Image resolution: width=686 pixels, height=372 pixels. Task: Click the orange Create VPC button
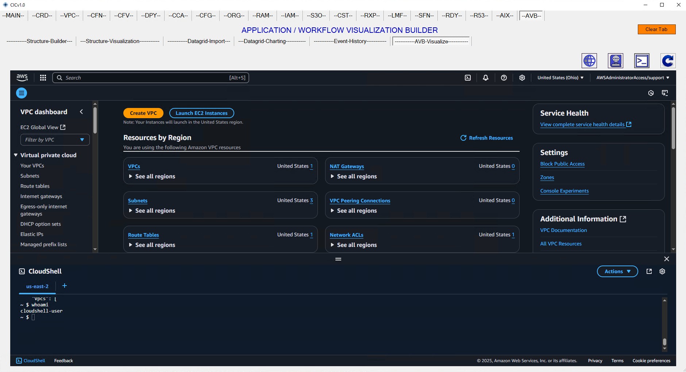(143, 113)
